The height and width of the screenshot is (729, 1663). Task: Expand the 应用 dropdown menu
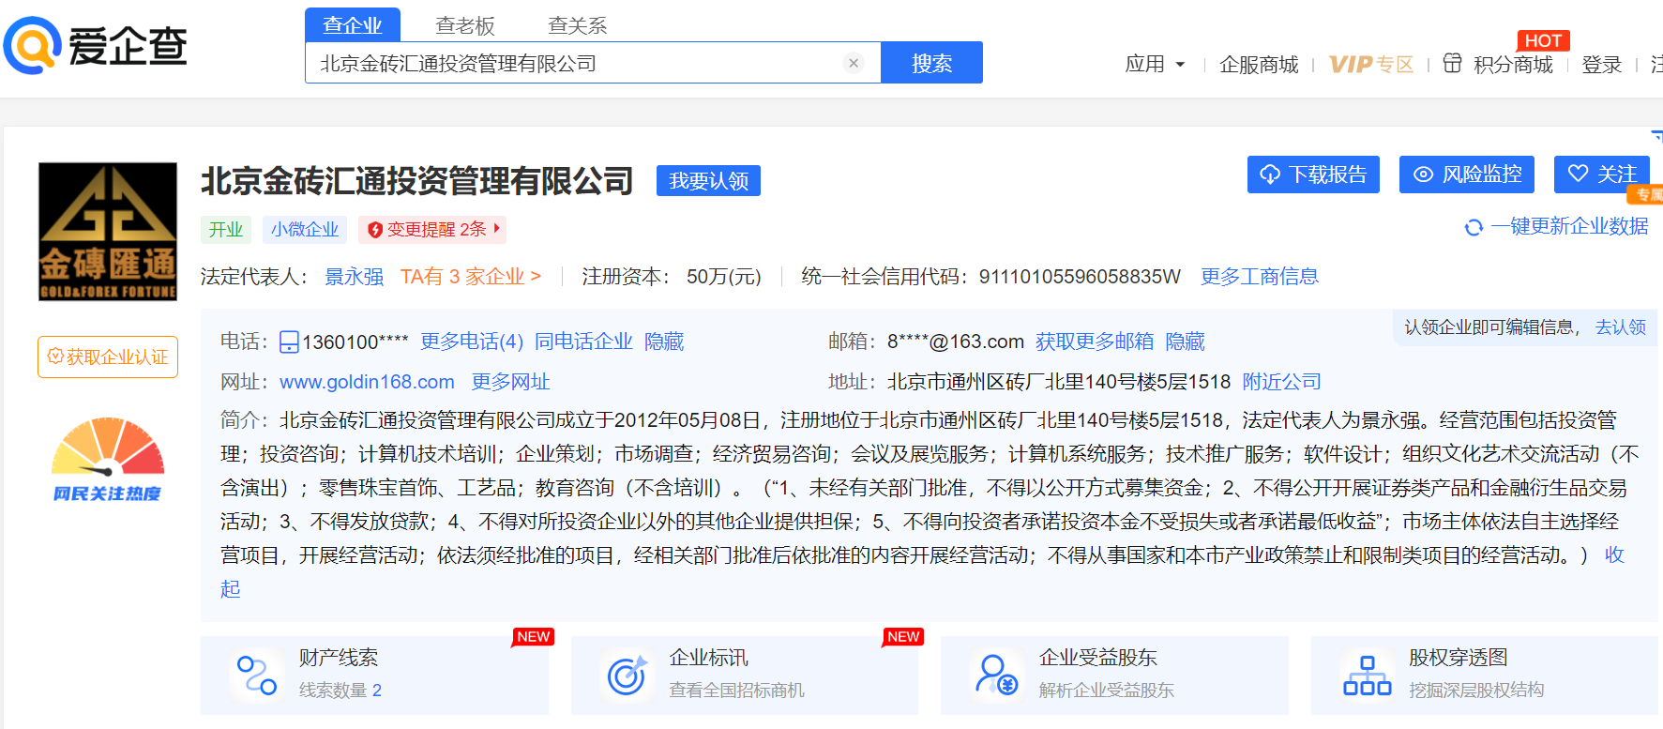pos(1155,64)
